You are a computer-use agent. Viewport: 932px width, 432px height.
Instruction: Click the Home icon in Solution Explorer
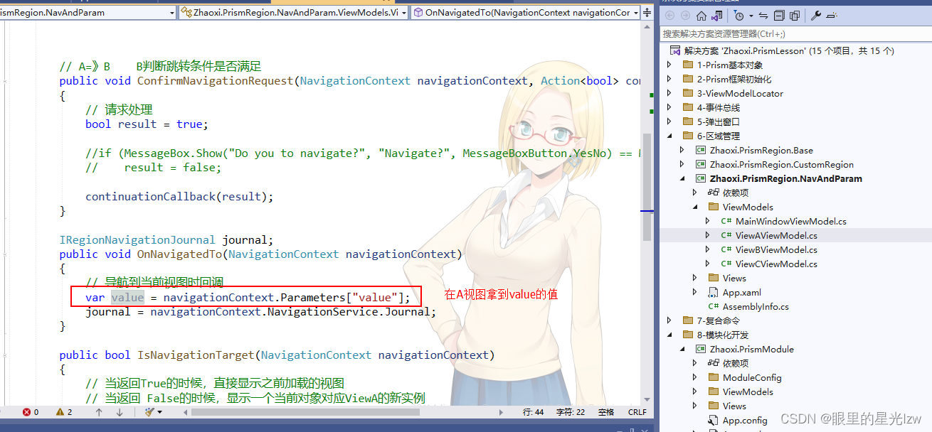[701, 16]
